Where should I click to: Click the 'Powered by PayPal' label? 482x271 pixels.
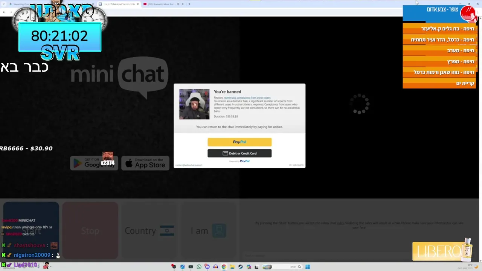(239, 161)
